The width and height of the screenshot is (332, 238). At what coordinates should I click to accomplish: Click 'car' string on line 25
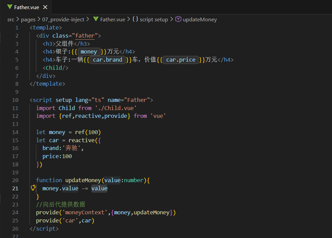point(70,221)
